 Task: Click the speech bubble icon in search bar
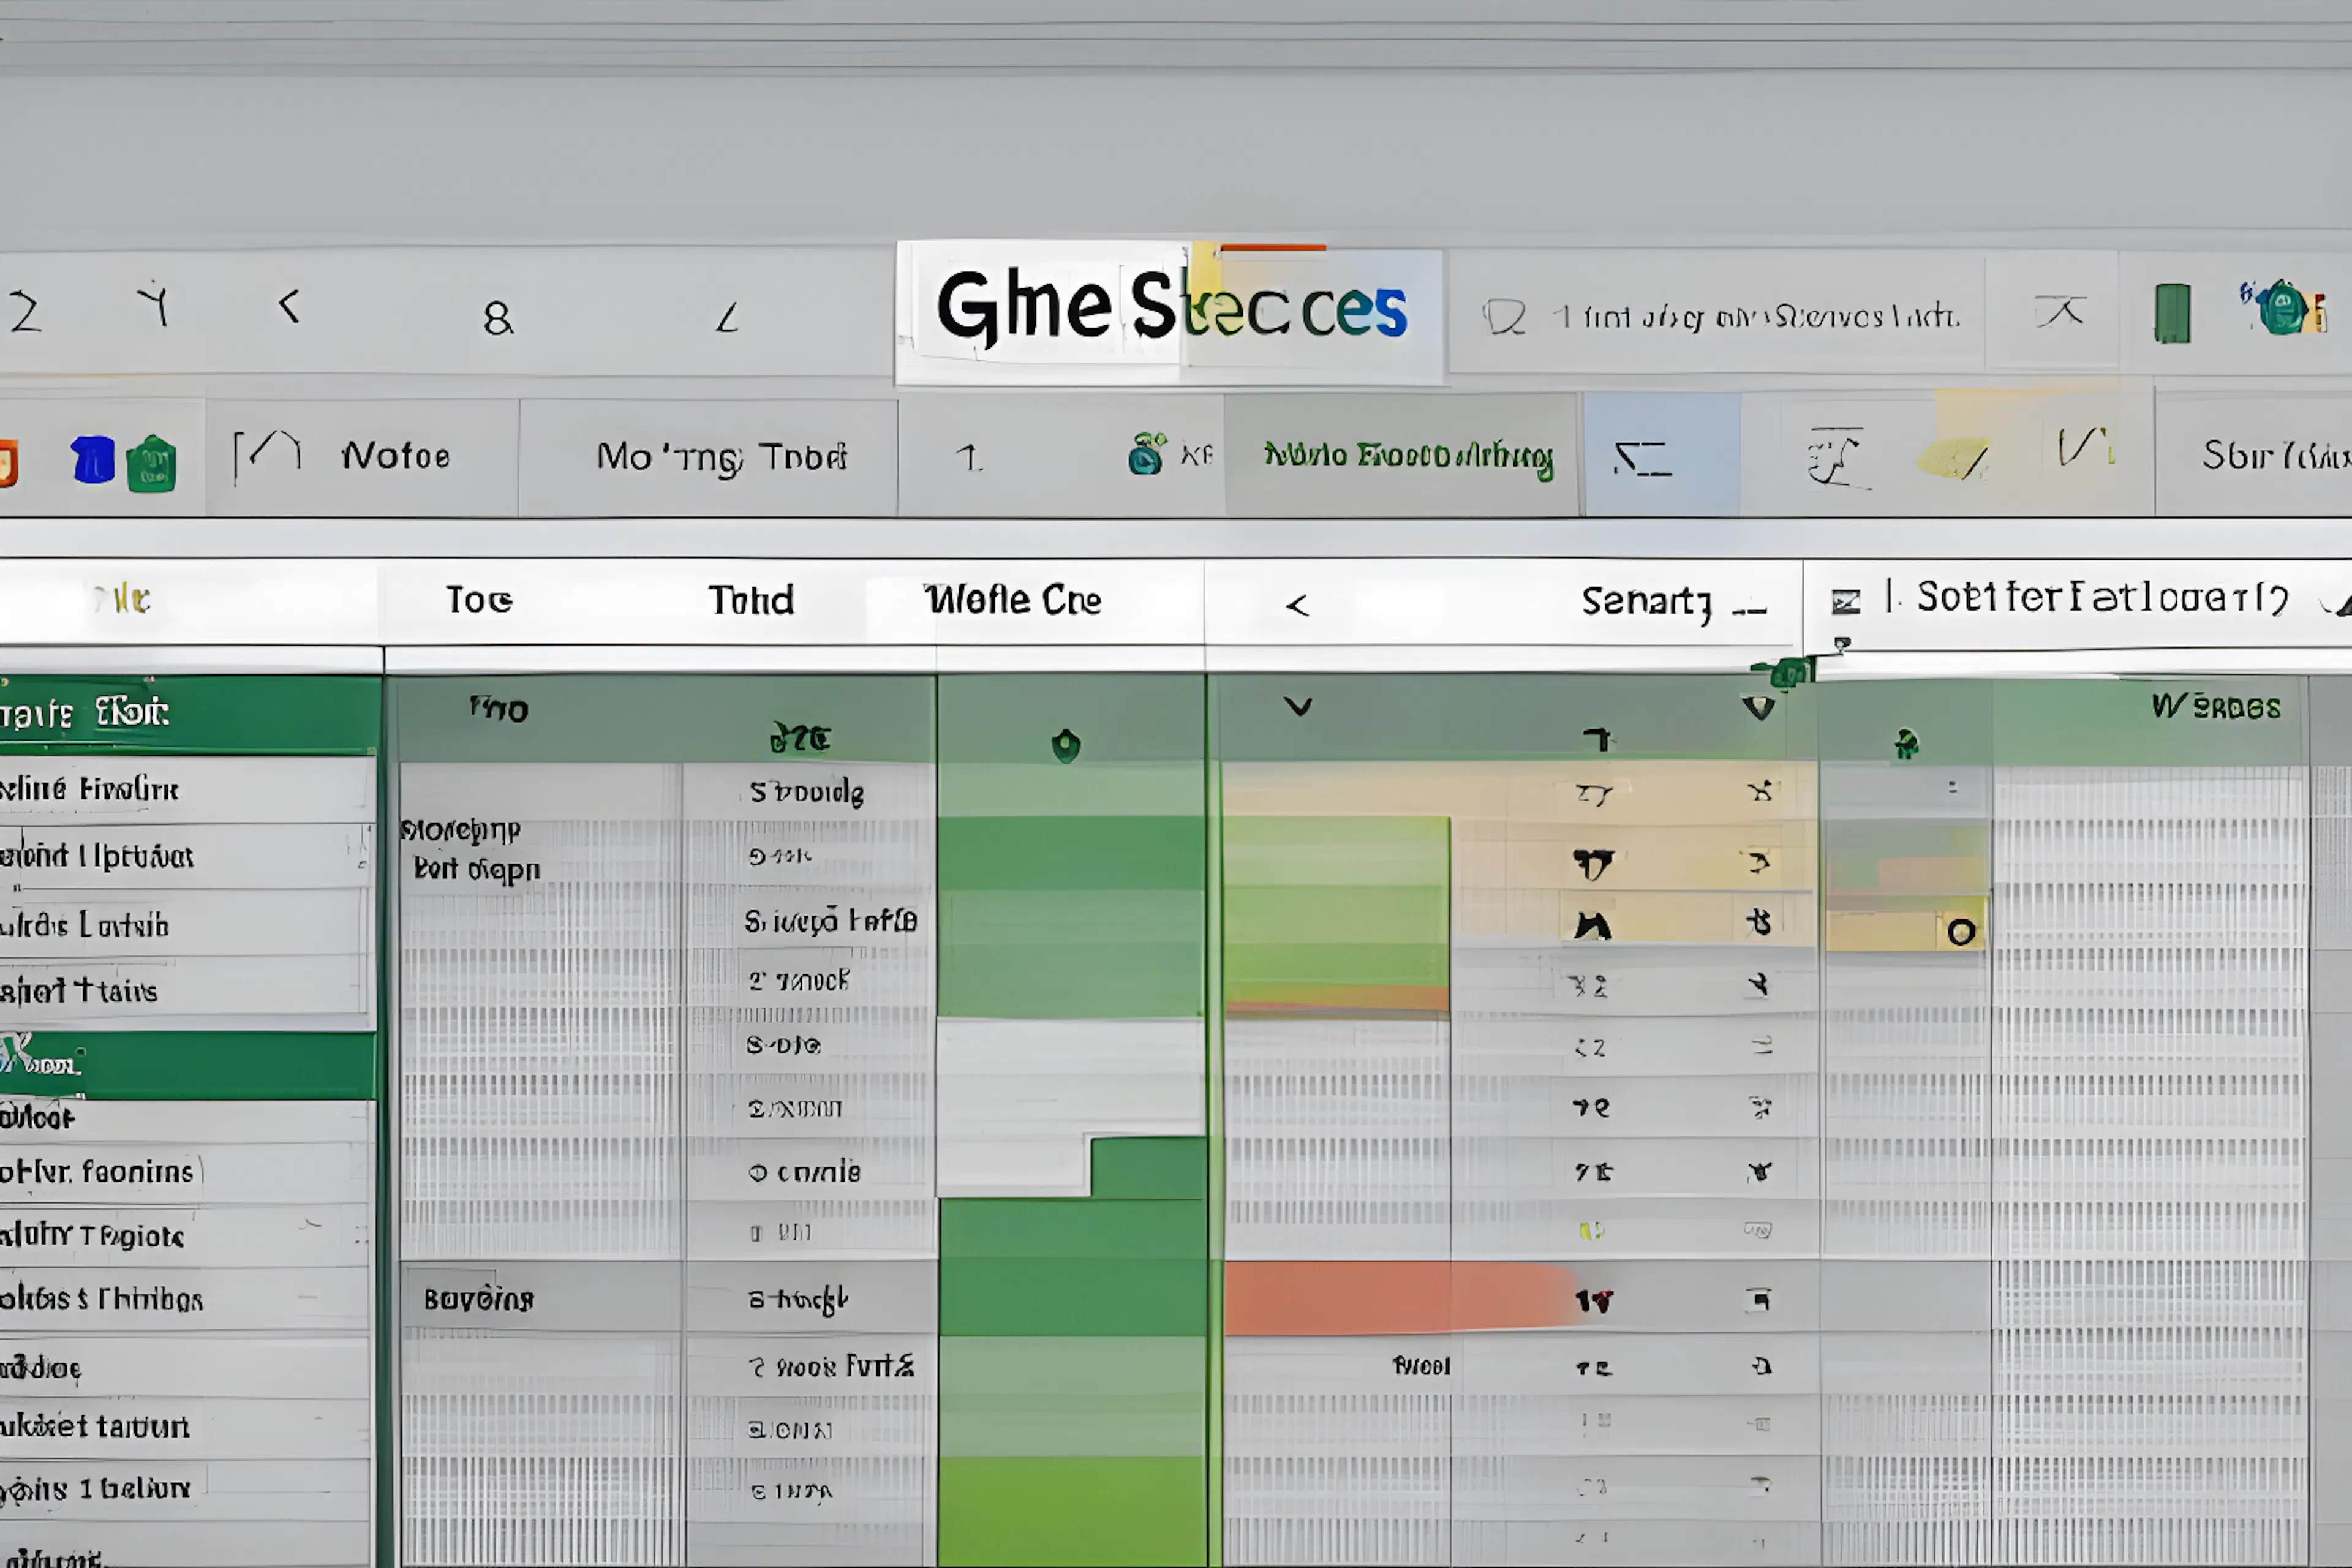coord(1503,317)
